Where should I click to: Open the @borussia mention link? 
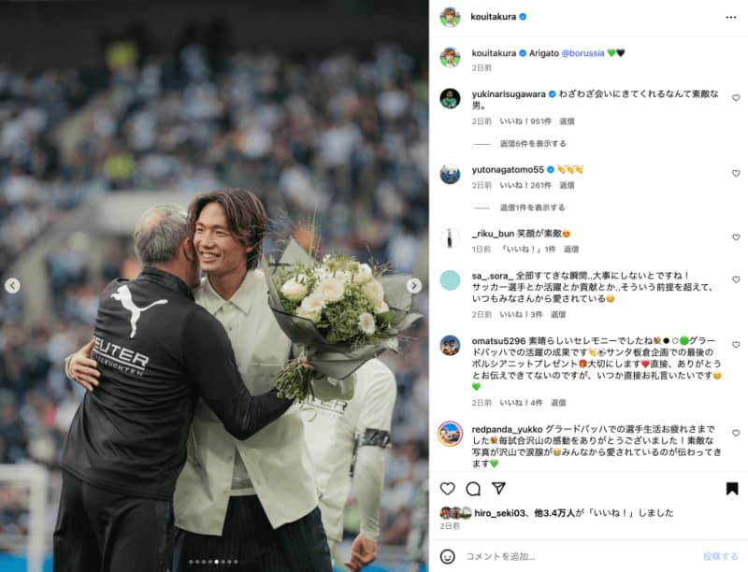click(583, 53)
